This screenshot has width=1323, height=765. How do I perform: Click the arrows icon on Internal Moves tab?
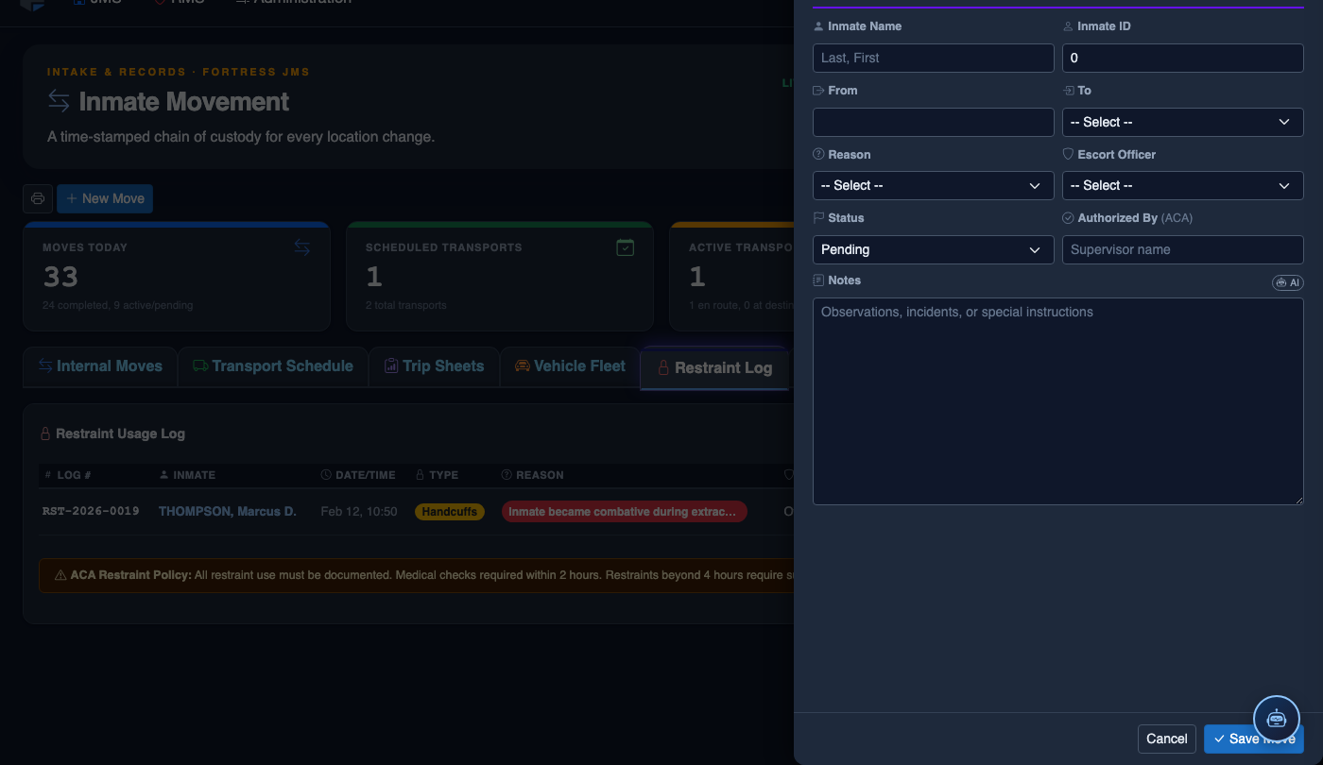click(x=45, y=366)
